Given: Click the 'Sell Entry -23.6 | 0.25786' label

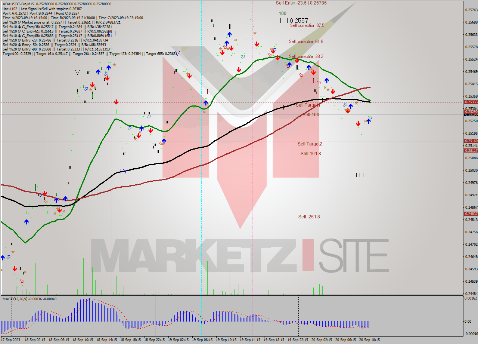Looking at the screenshot, I should (301, 3).
